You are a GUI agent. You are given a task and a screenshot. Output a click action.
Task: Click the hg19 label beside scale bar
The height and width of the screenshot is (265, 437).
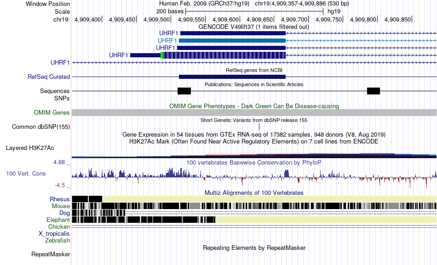(x=334, y=11)
